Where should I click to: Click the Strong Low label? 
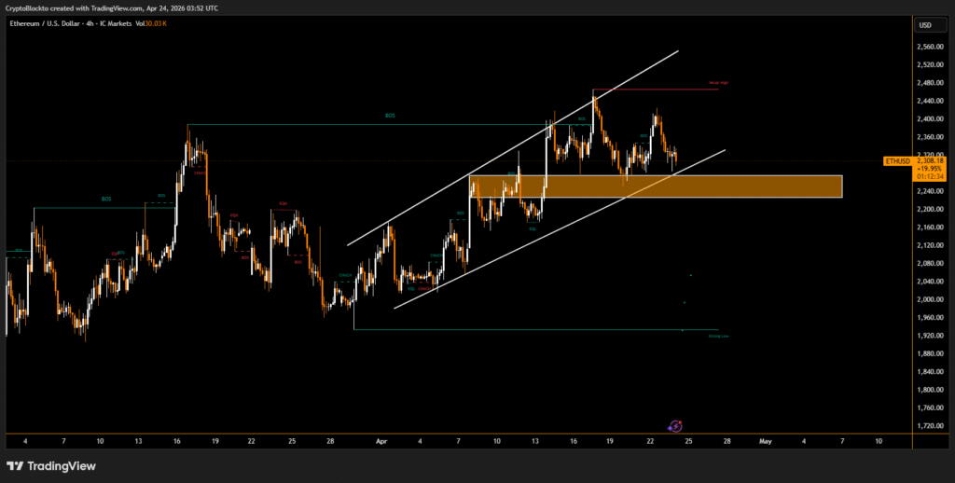[718, 336]
